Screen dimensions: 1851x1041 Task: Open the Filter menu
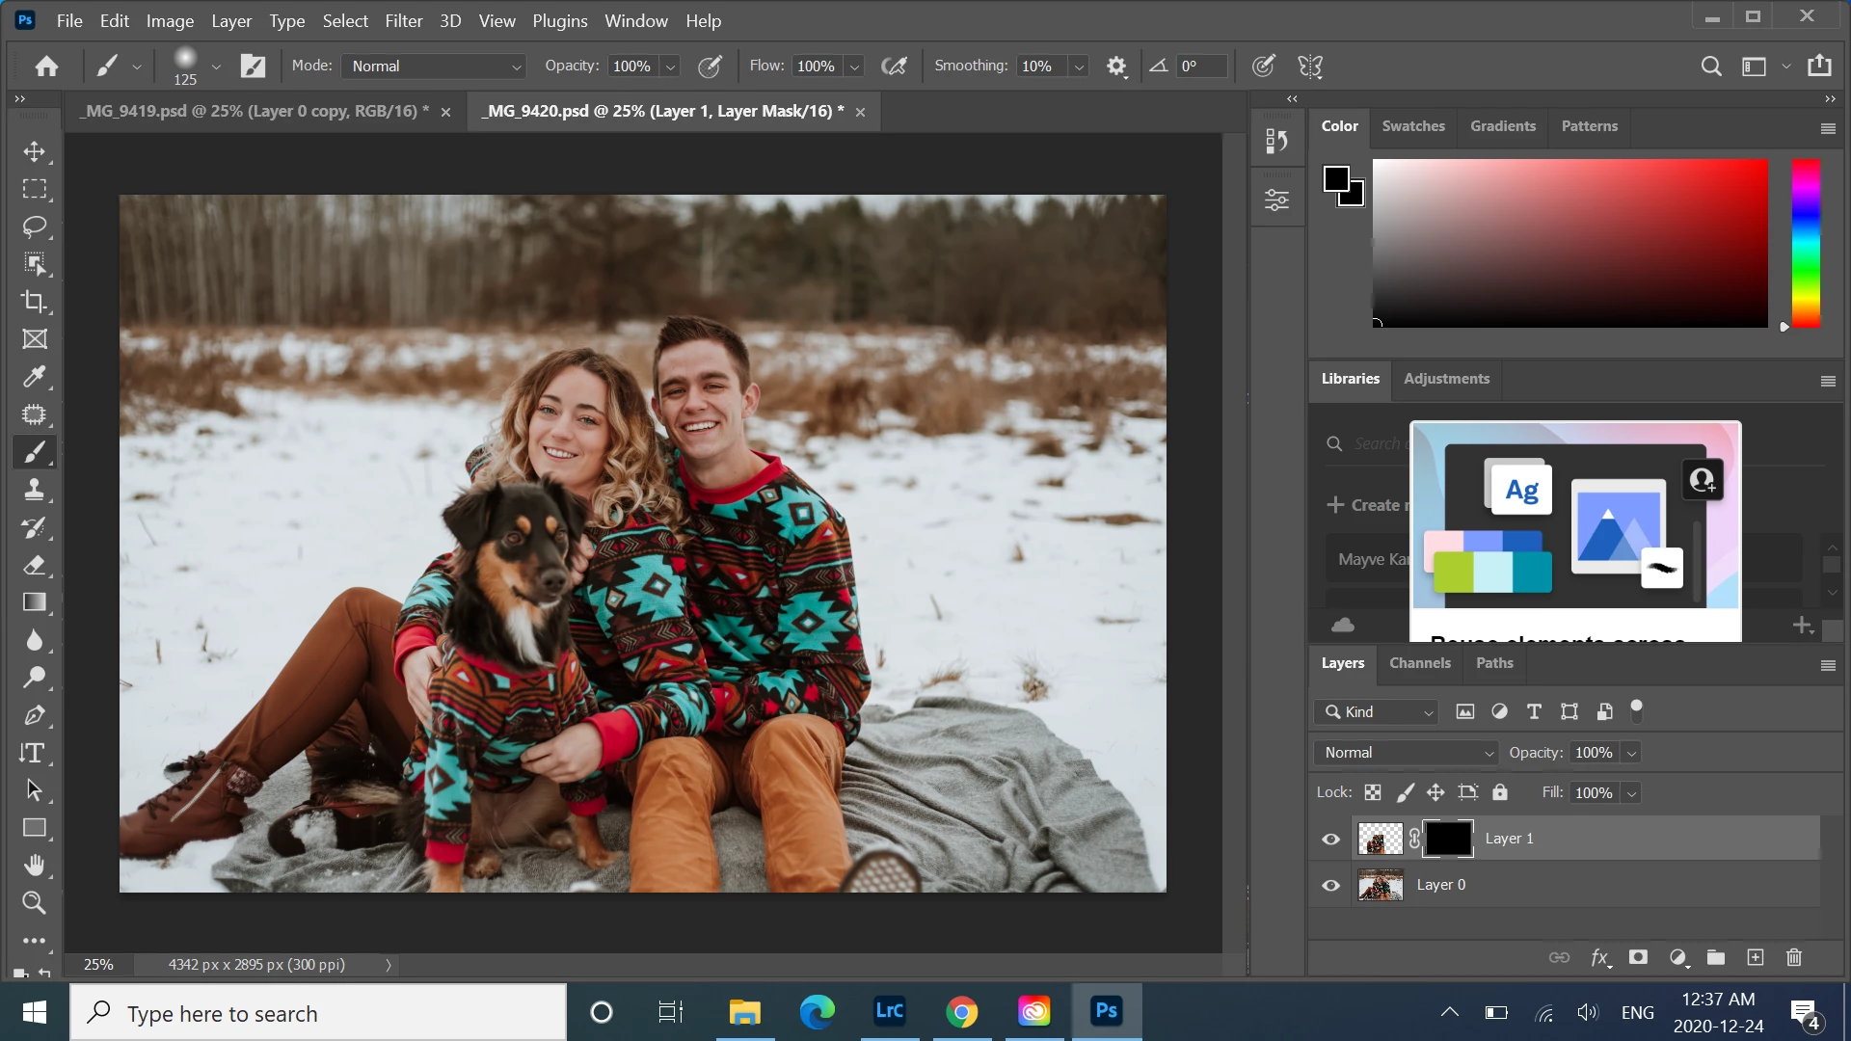[x=403, y=20]
